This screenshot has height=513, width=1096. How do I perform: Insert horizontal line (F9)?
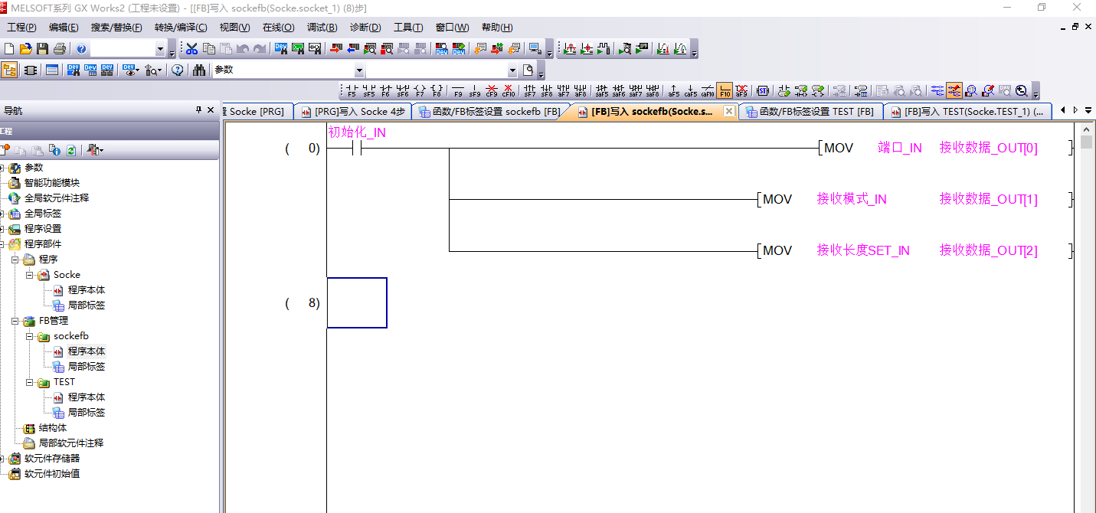[x=458, y=90]
